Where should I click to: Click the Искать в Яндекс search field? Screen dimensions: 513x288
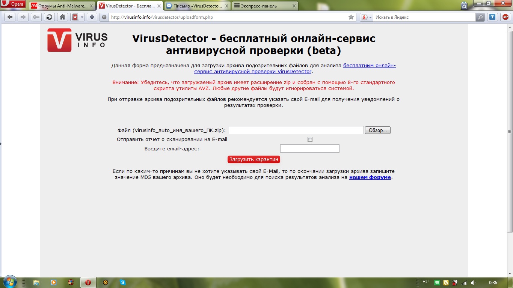(424, 17)
